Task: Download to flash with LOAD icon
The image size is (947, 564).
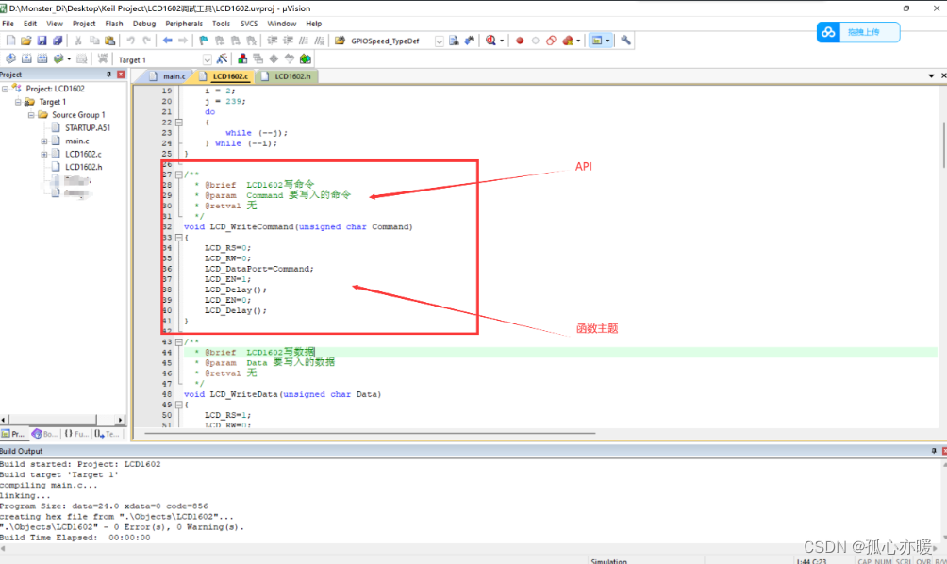Action: click(x=103, y=58)
